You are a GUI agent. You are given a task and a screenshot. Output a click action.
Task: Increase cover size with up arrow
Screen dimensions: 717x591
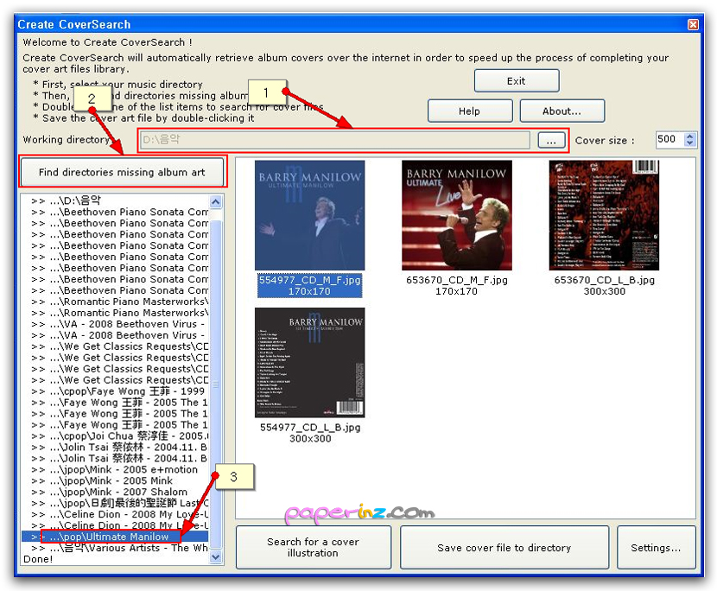point(690,136)
